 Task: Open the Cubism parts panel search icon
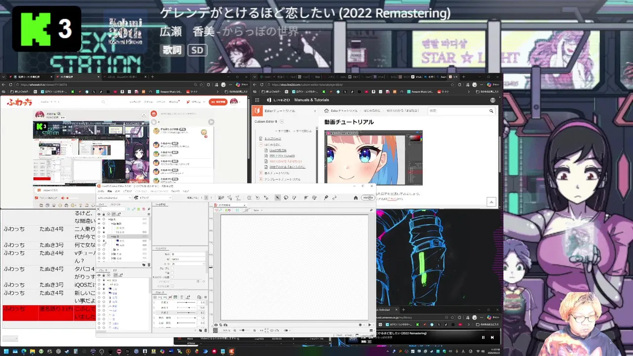pyautogui.click(x=98, y=209)
